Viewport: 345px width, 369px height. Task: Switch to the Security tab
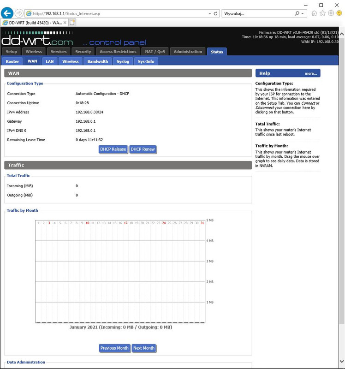coord(83,52)
